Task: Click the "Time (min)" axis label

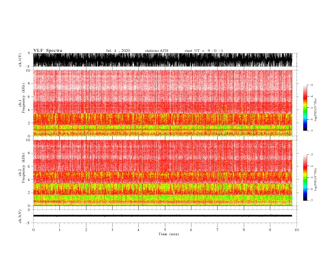Action: 169,234
